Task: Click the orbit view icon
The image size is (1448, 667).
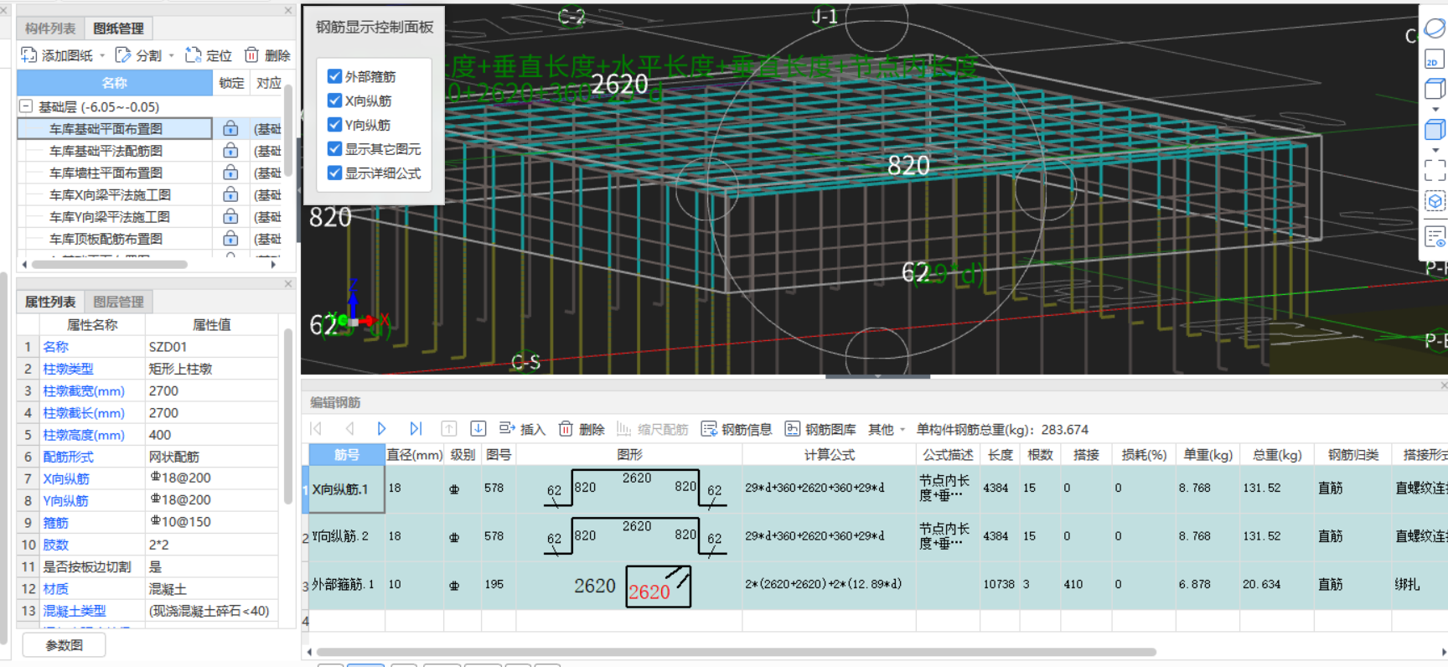Action: [x=1435, y=28]
